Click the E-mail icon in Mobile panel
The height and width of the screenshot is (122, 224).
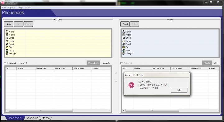tap(124, 44)
